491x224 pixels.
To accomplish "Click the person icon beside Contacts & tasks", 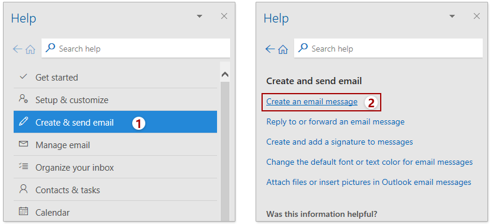I will click(23, 189).
